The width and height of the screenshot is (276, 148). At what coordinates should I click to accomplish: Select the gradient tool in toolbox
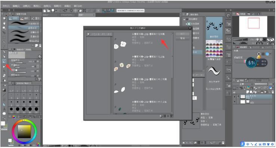pos(4,90)
